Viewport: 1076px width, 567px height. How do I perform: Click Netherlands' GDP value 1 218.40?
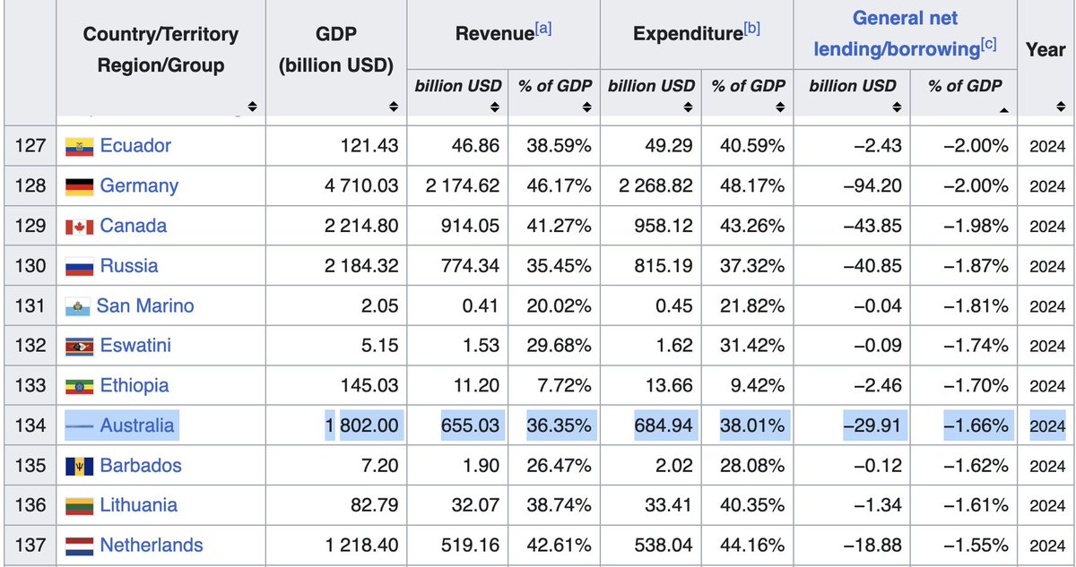click(x=361, y=545)
